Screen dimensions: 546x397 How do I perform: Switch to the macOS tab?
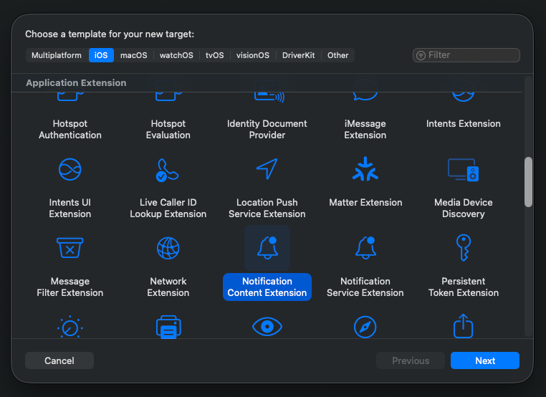click(134, 55)
